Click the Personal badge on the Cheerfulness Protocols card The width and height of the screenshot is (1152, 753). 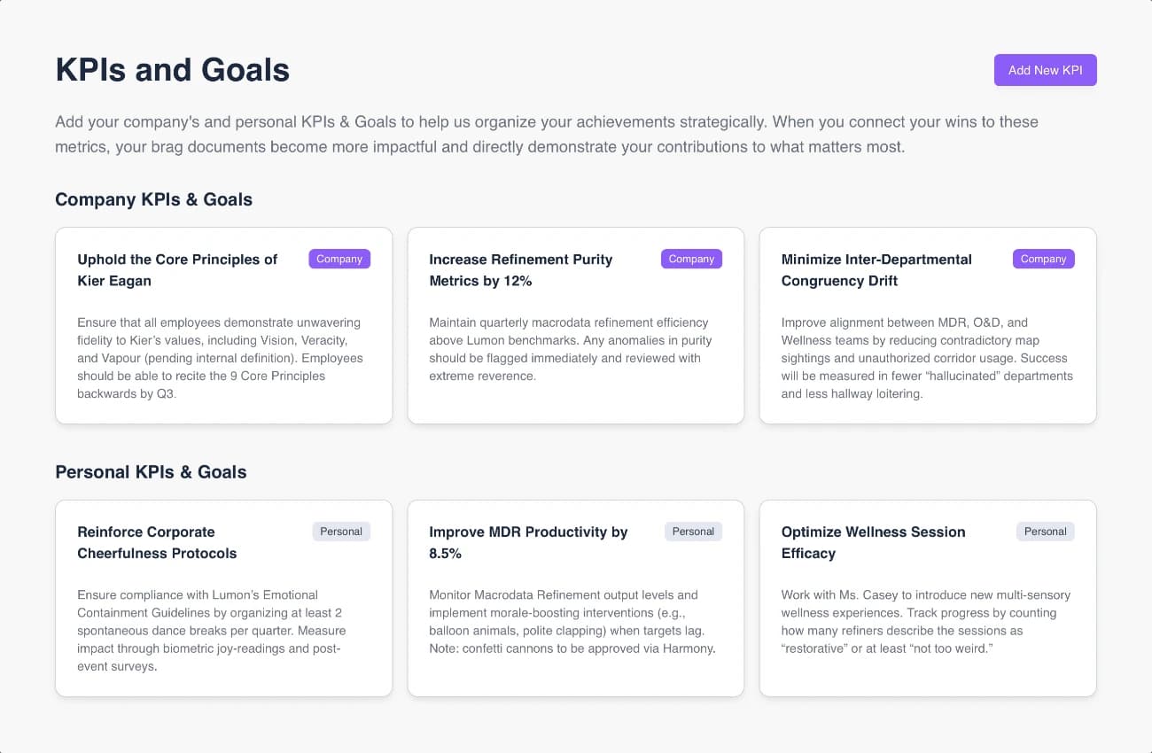[341, 532]
